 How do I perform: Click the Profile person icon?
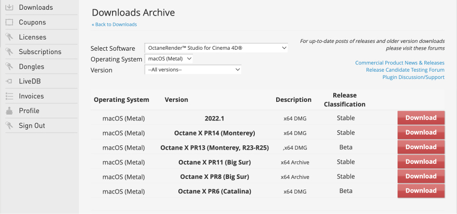coord(9,111)
